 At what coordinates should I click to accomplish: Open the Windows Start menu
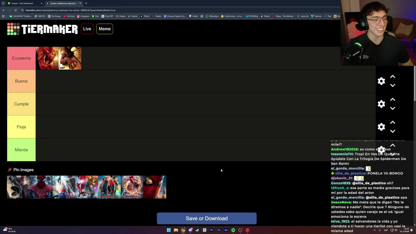pos(169,230)
